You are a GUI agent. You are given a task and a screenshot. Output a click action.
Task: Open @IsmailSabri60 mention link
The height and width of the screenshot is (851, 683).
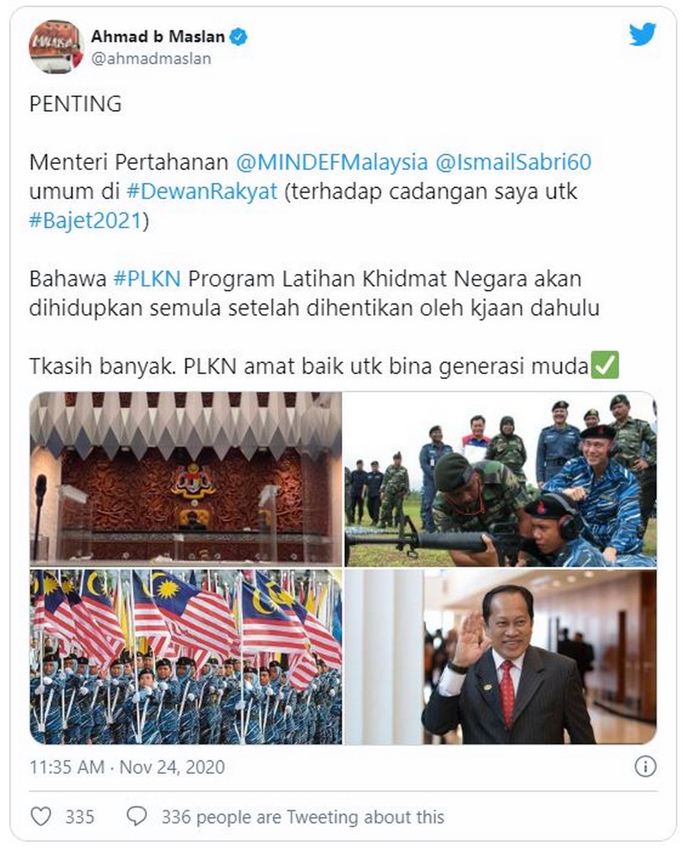tap(513, 162)
